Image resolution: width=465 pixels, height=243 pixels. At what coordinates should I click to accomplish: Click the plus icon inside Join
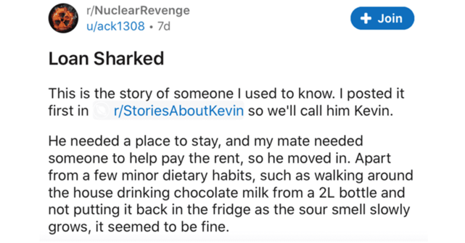tap(366, 19)
